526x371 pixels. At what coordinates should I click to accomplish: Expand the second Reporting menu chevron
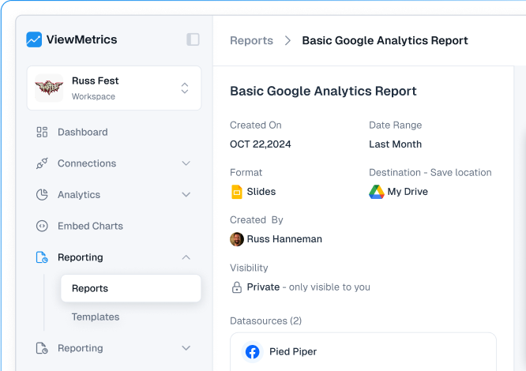tap(186, 348)
